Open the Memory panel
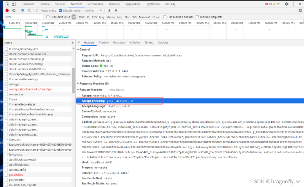The width and height of the screenshot is (304, 187). click(x=114, y=4)
